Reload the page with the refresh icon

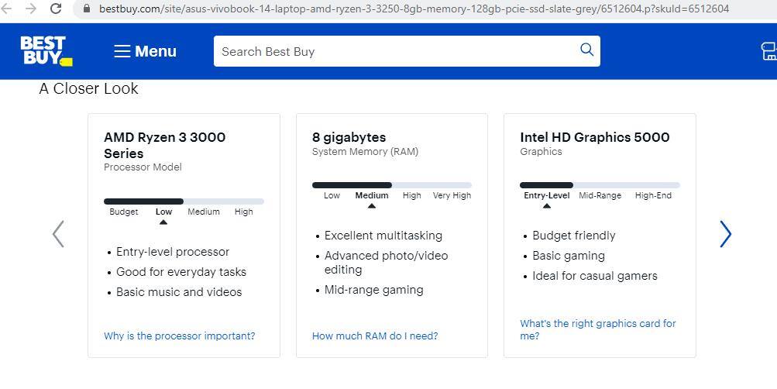[56, 9]
